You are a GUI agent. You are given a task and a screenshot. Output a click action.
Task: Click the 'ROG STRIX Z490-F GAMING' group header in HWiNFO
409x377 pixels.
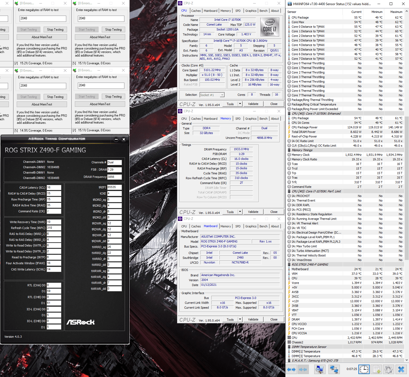pyautogui.click(x=345, y=265)
